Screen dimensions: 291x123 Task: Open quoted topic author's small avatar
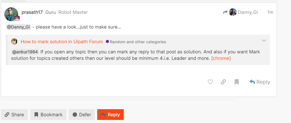14,42
